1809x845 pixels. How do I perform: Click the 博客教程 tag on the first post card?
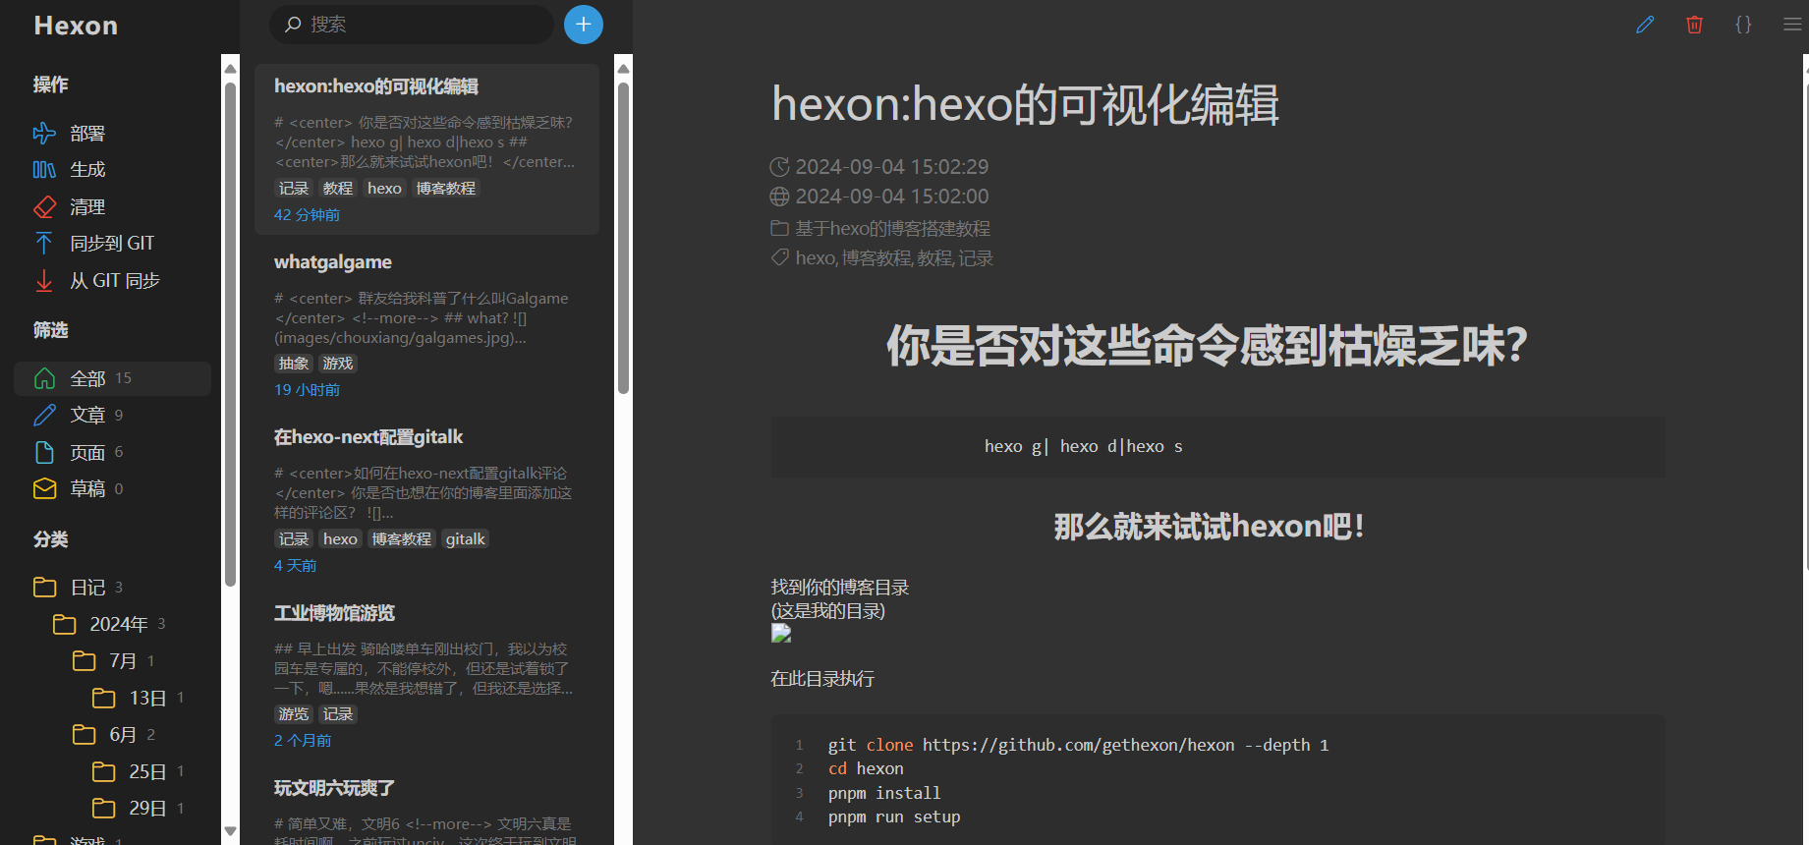(x=445, y=189)
